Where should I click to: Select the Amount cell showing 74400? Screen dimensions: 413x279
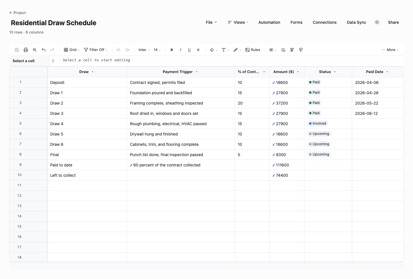[x=287, y=175]
